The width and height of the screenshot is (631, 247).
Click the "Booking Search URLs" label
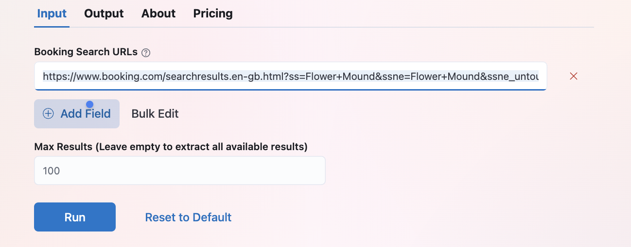(x=86, y=52)
